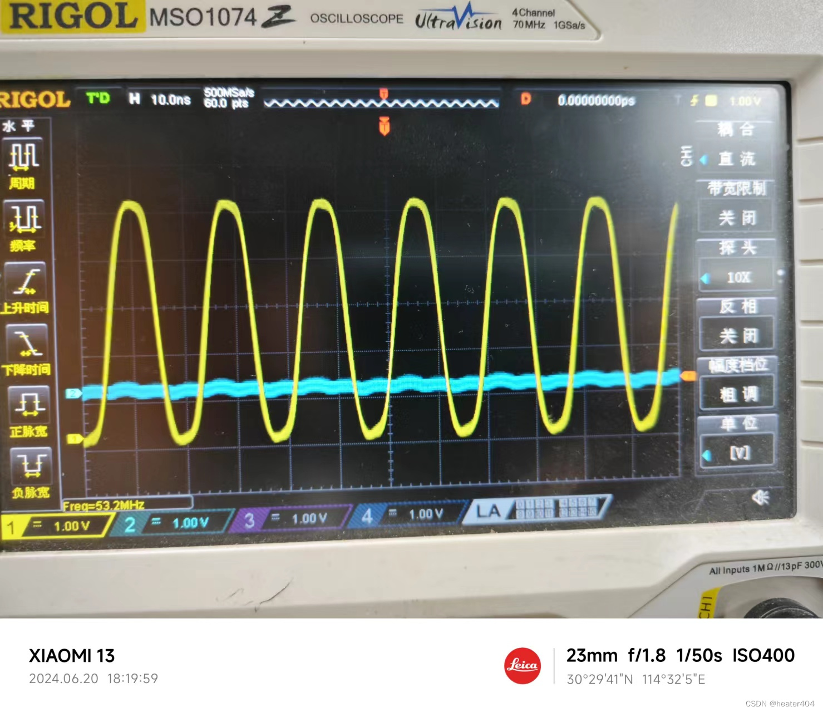The width and height of the screenshot is (823, 712).
Task: Open the LA logic analyzer tab
Action: click(537, 509)
